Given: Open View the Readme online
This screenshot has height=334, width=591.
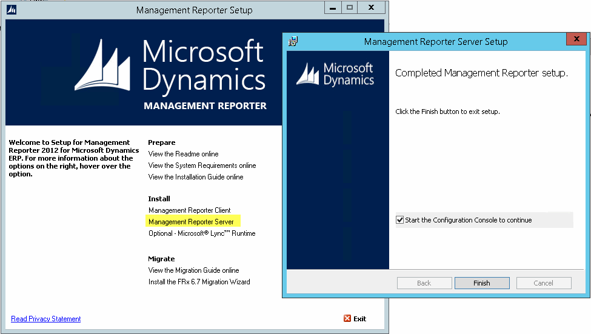Looking at the screenshot, I should click(183, 154).
